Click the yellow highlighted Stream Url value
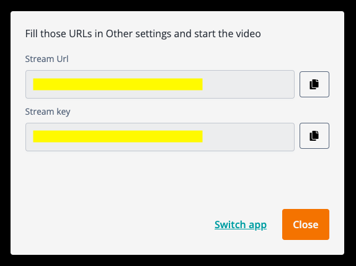The width and height of the screenshot is (356, 266). point(118,84)
